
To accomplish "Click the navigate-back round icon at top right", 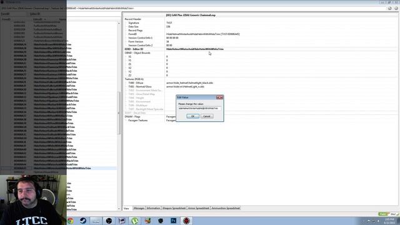I will tap(390, 8).
